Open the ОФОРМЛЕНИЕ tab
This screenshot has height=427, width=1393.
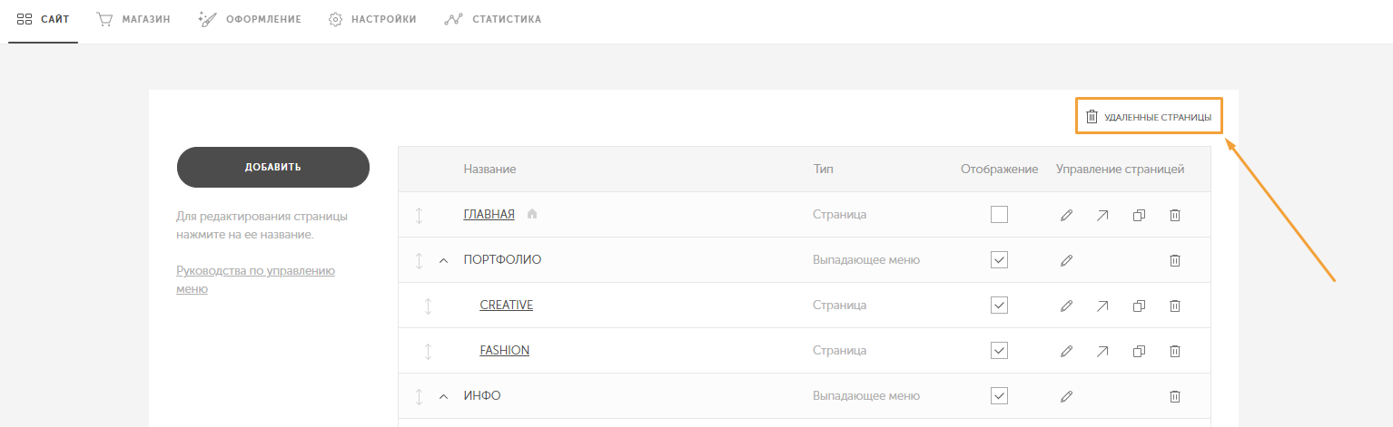[x=250, y=19]
